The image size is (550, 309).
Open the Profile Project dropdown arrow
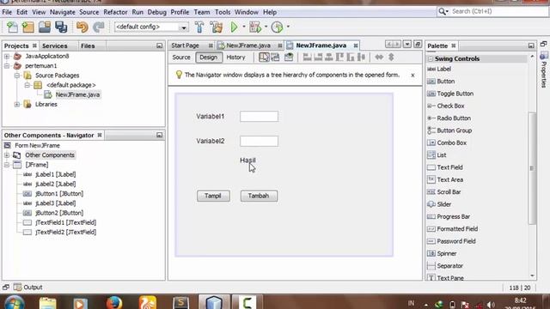pos(288,27)
